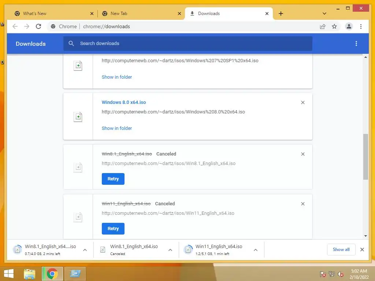Open File Explorer from taskbar
The height and width of the screenshot is (281, 375).
(30, 274)
